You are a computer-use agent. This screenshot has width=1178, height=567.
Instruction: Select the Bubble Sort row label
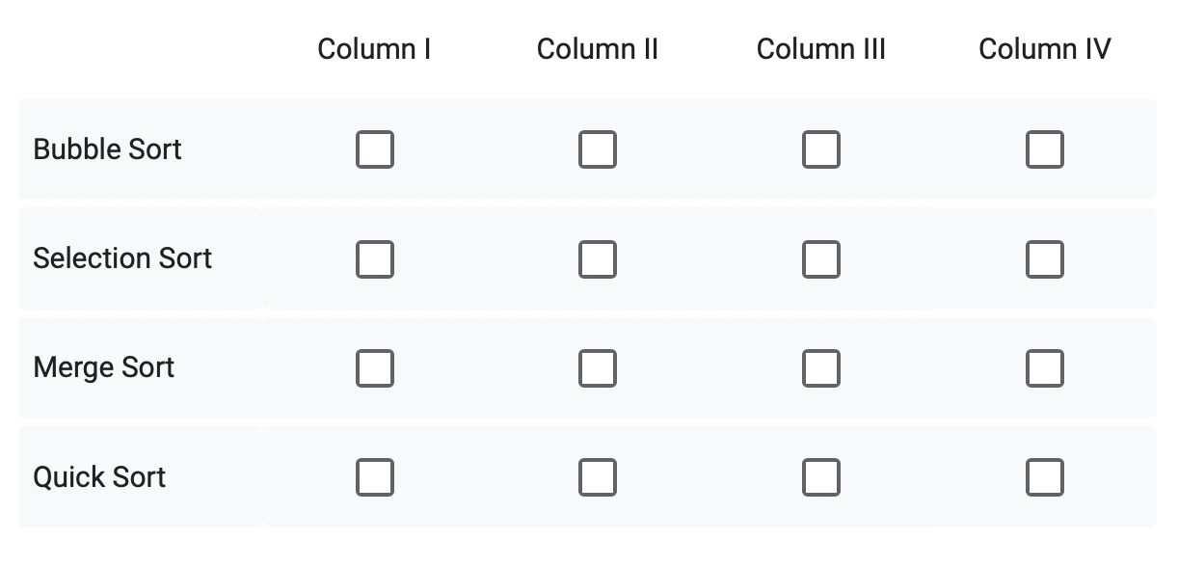tap(106, 149)
